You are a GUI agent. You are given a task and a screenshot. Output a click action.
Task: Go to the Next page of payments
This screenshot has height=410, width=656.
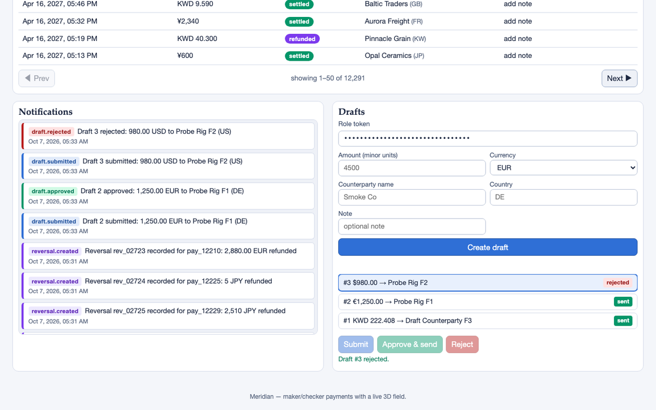point(619,78)
